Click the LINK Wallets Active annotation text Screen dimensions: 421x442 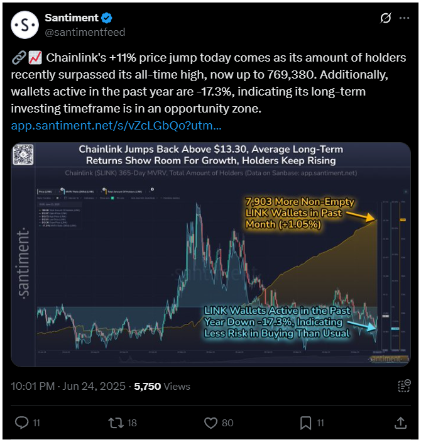tap(277, 322)
